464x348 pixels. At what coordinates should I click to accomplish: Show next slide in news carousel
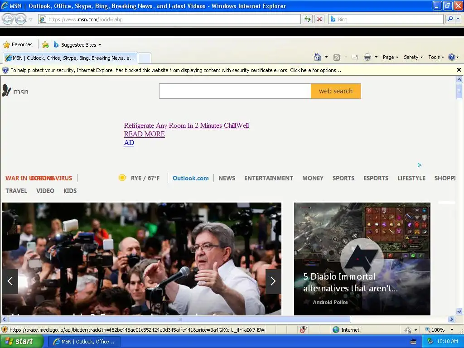pos(273,281)
